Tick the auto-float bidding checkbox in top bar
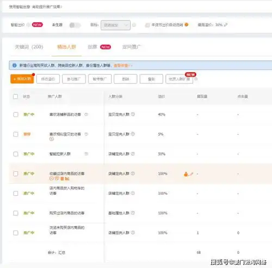The height and width of the screenshot is (268, 272). 147,25
